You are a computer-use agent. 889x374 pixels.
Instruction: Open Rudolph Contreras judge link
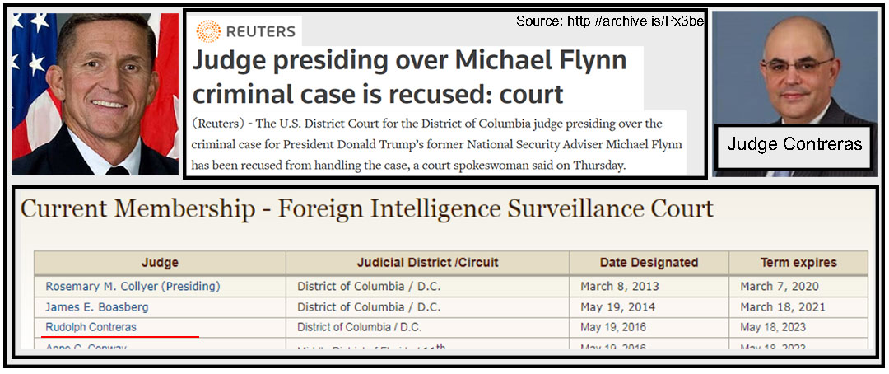(x=91, y=327)
